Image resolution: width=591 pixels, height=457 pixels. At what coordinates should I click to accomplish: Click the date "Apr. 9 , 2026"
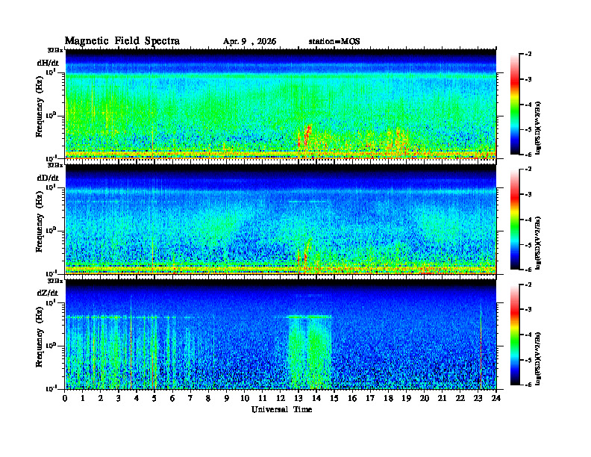[x=249, y=42]
